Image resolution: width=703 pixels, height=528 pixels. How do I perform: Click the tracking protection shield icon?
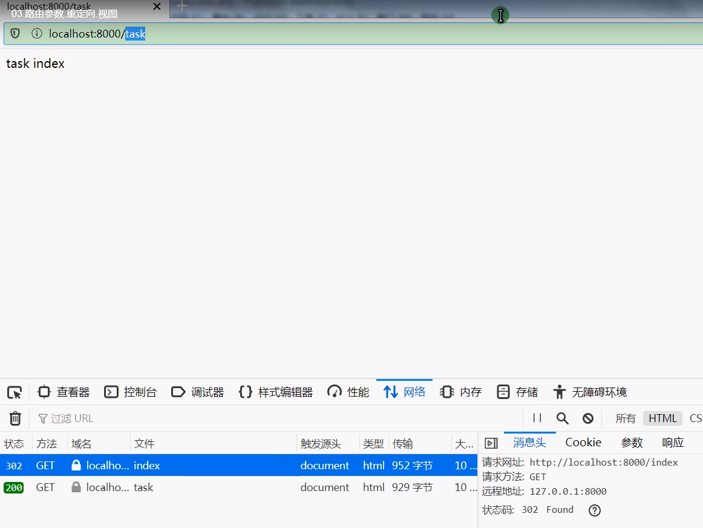(x=16, y=34)
